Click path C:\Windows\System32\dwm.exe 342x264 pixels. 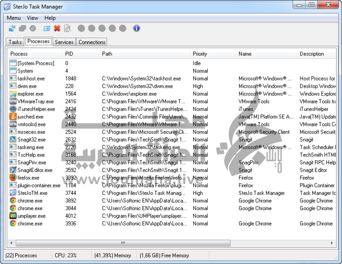pyautogui.click(x=137, y=86)
